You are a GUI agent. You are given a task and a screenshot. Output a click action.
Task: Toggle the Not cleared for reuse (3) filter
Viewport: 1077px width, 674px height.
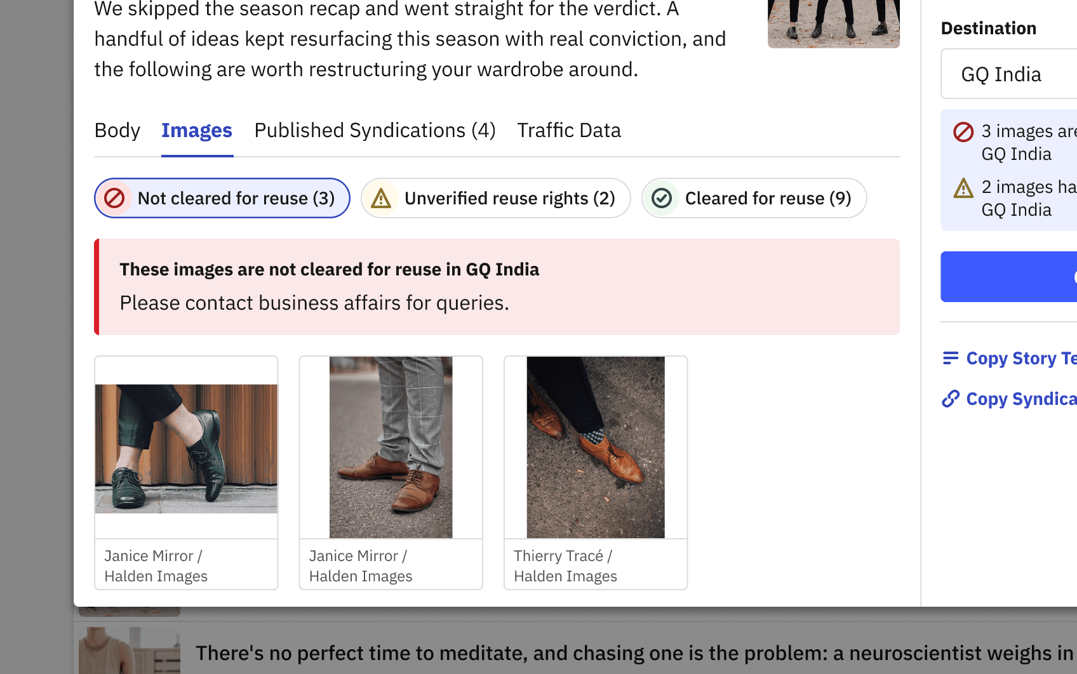[222, 198]
